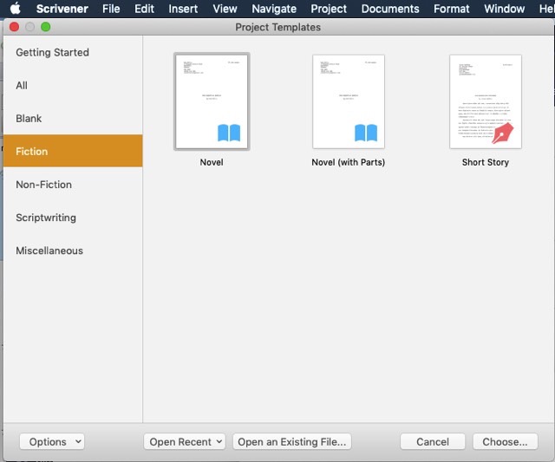555x462 pixels.
Task: Select the Novel template thumbnail
Action: coord(212,101)
